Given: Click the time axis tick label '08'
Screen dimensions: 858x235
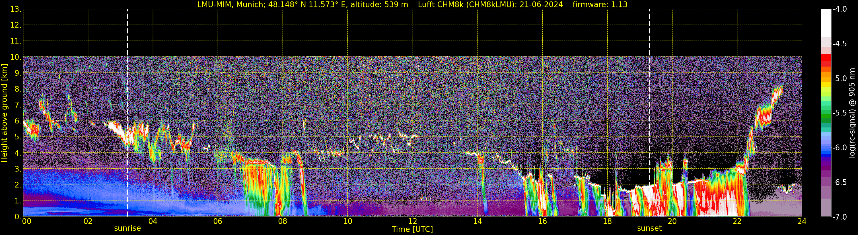Looking at the screenshot, I should [x=283, y=221].
